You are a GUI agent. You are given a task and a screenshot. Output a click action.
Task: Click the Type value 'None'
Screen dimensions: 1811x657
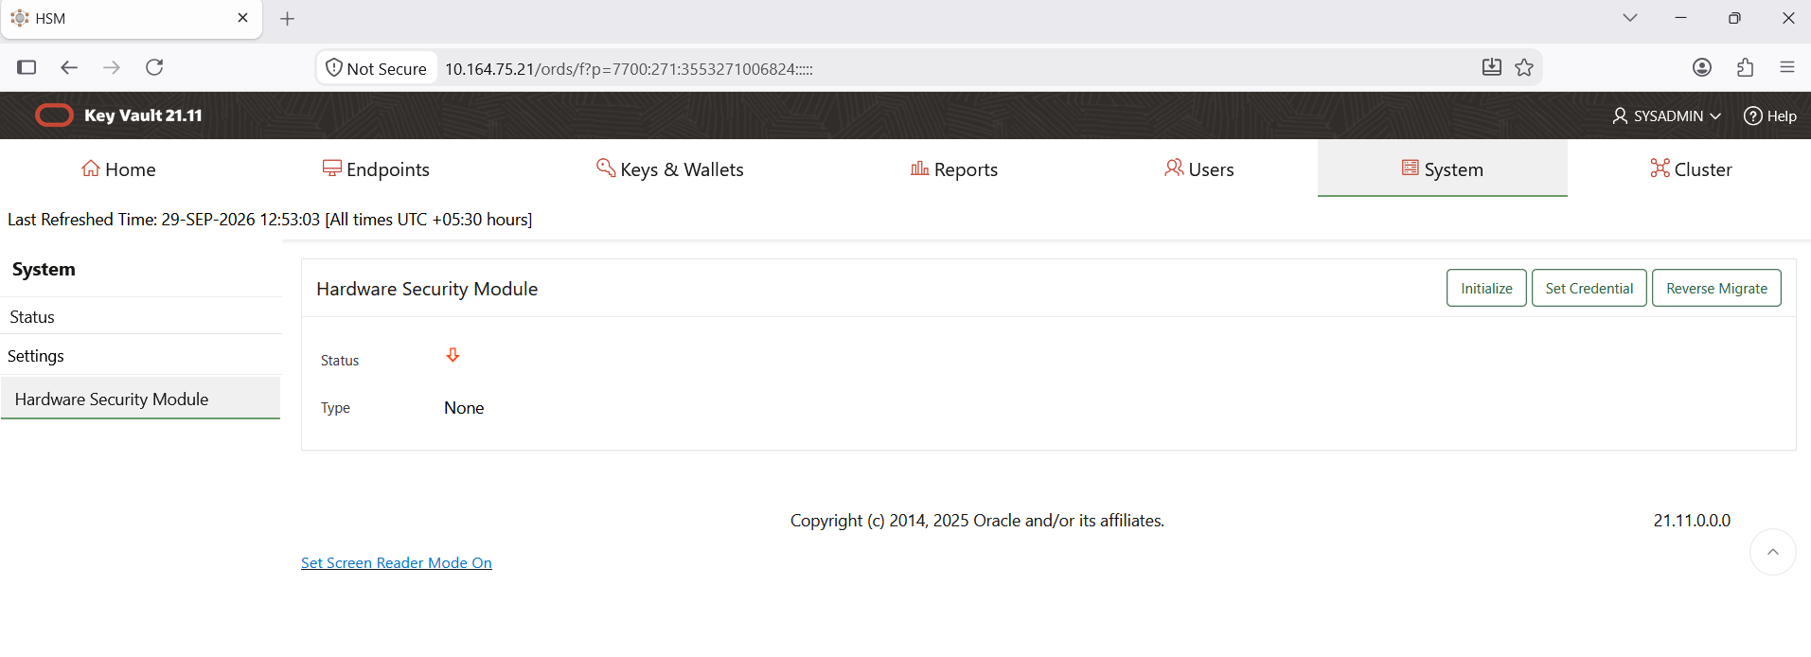(464, 408)
